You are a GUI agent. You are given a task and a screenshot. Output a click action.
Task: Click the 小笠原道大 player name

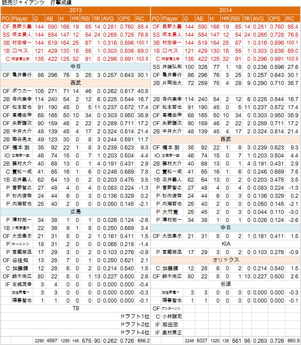coord(21,228)
